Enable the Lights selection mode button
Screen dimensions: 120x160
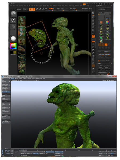35,154
